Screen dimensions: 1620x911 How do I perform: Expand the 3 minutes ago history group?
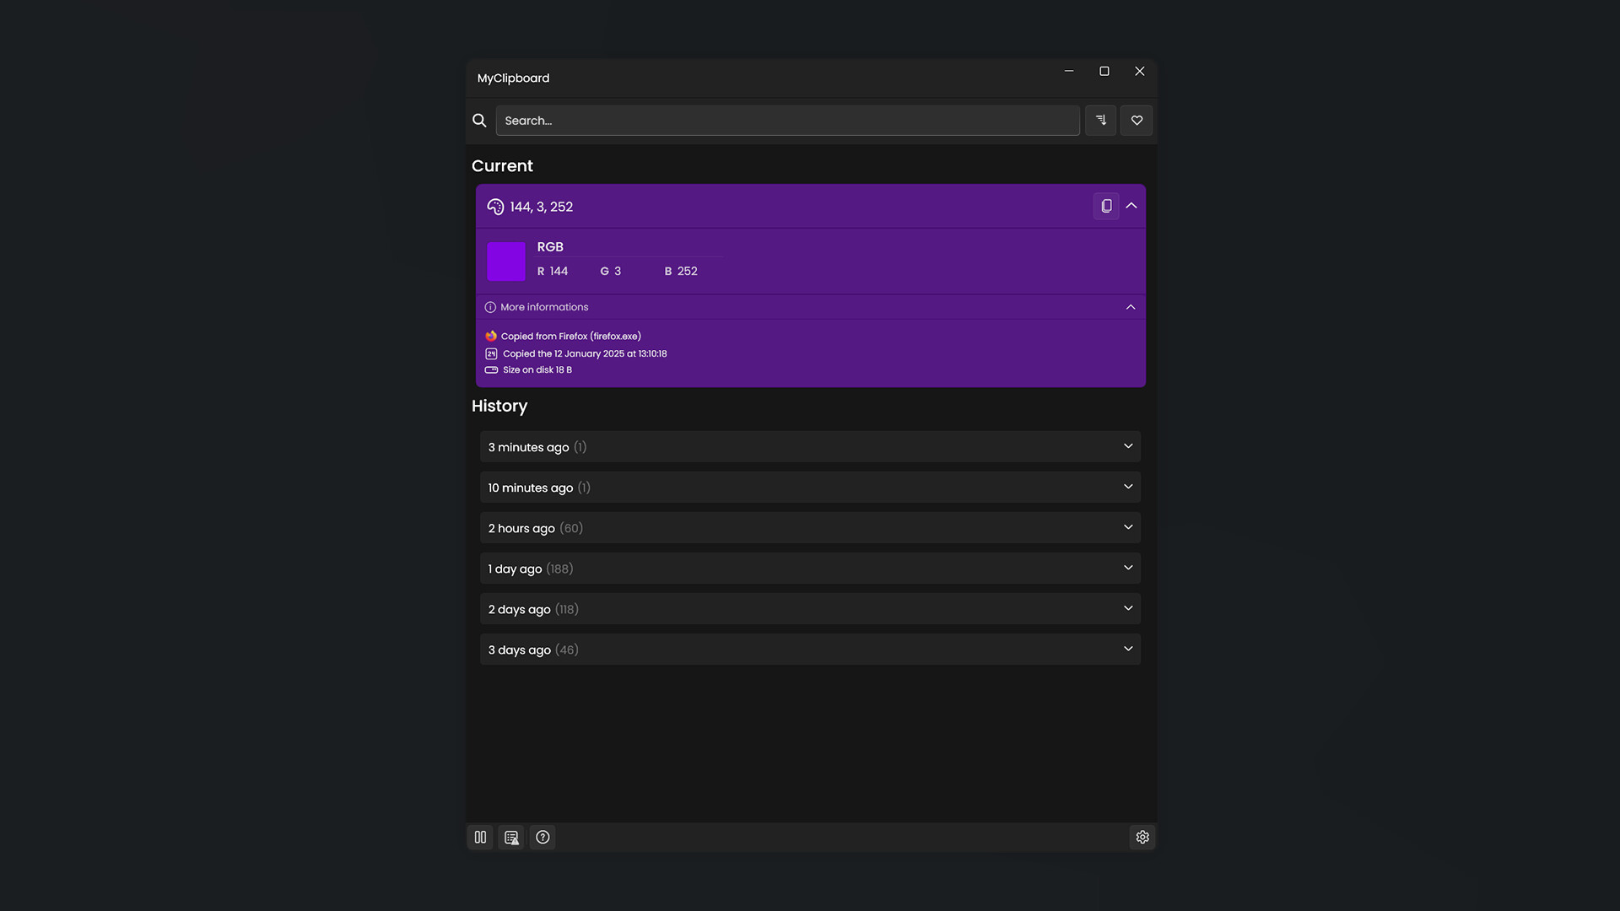click(1128, 445)
